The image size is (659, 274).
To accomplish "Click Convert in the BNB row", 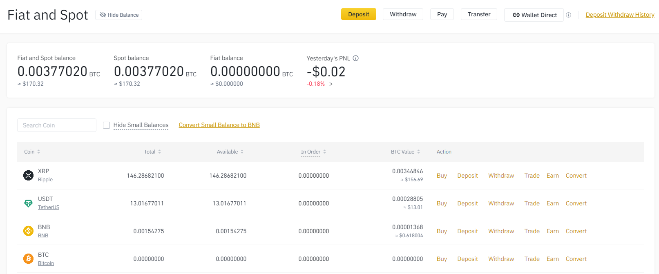I will (x=576, y=231).
